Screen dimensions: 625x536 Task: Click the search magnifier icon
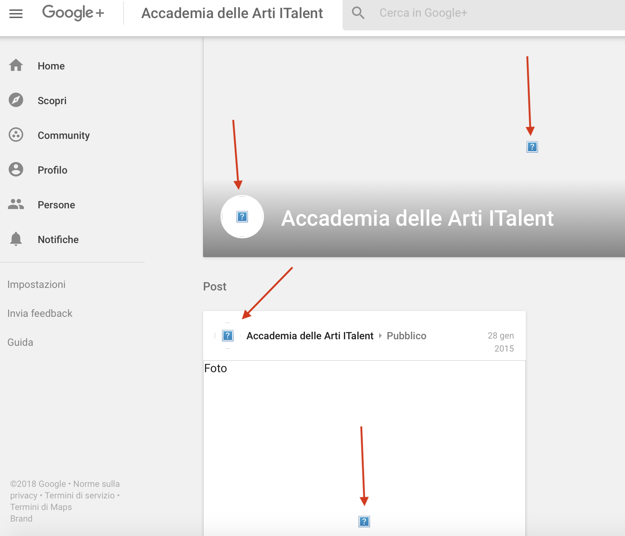(x=358, y=13)
